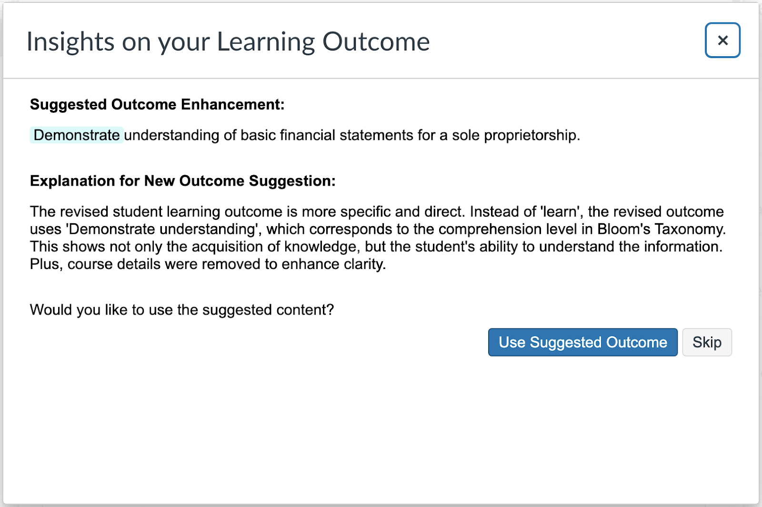This screenshot has width=762, height=507.
Task: Click the Explanation for New Outcome Suggestion heading
Action: click(x=182, y=181)
